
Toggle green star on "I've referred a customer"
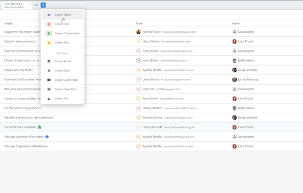pyautogui.click(x=40, y=127)
